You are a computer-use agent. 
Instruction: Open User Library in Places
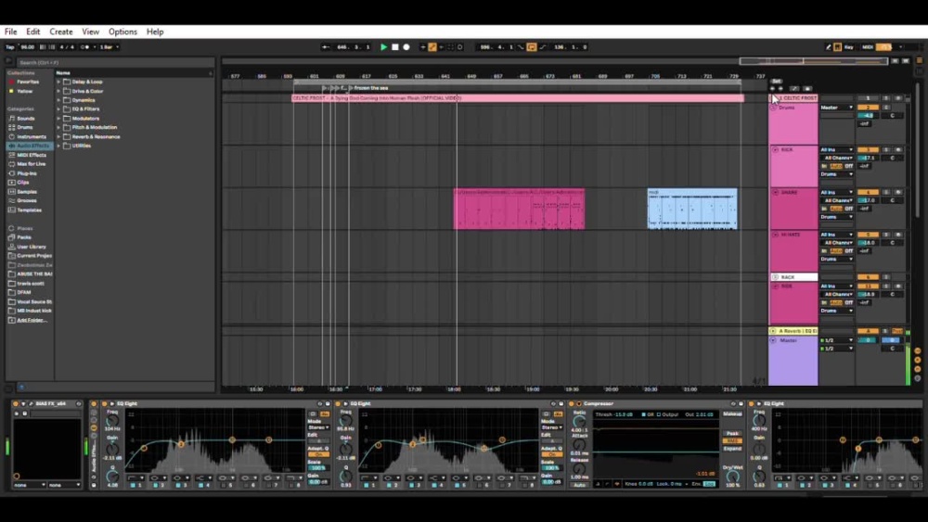click(x=31, y=248)
